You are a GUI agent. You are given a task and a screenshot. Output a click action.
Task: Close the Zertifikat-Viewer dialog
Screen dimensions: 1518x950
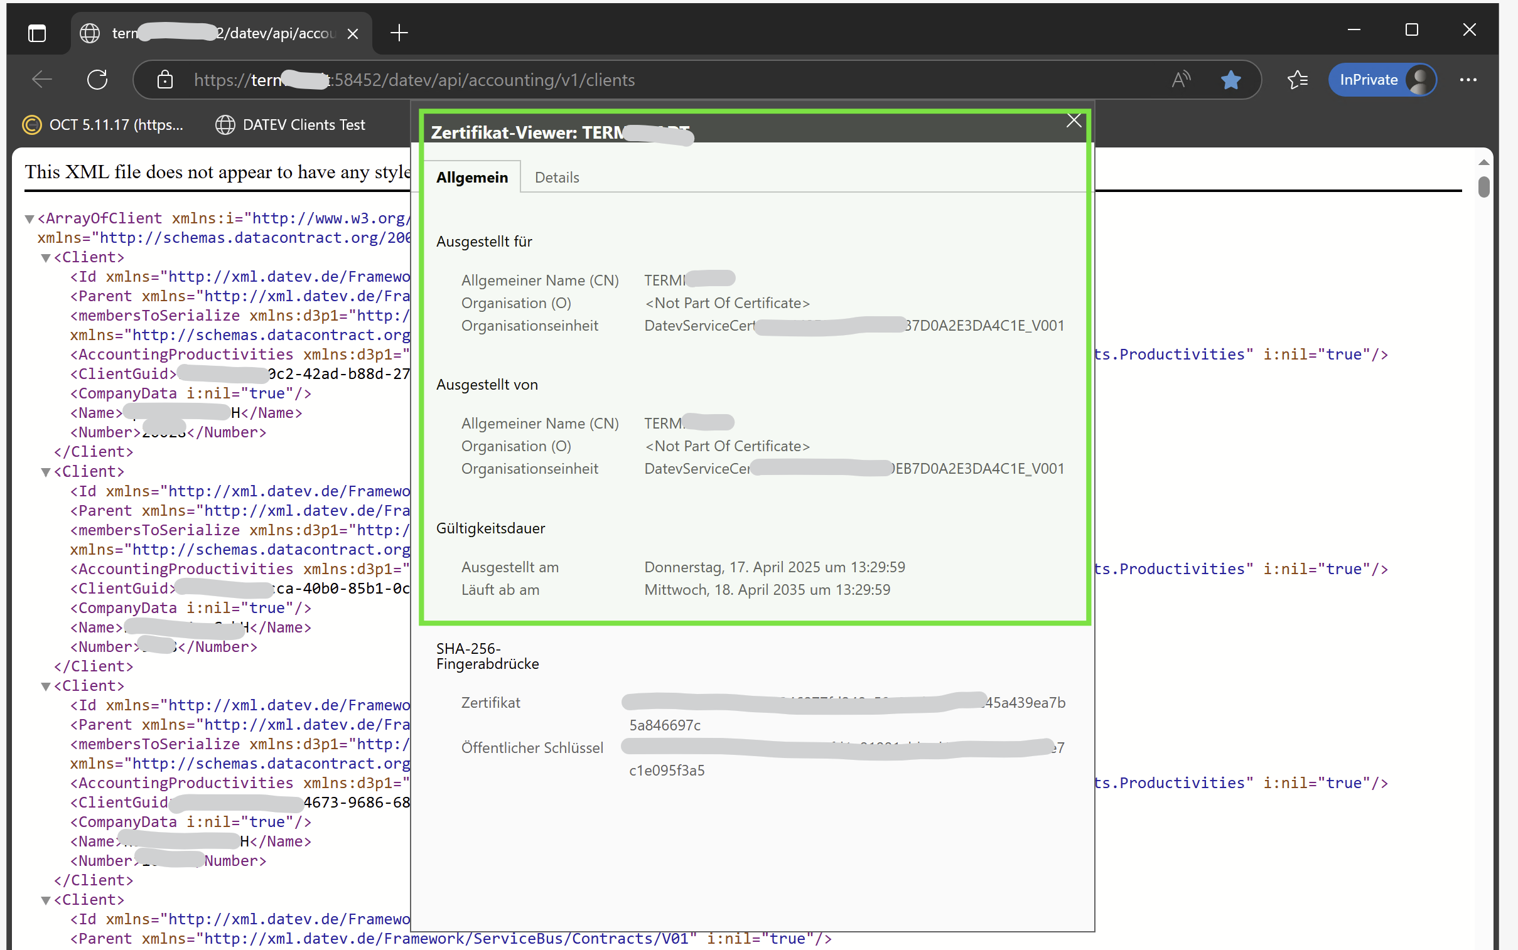[1074, 120]
